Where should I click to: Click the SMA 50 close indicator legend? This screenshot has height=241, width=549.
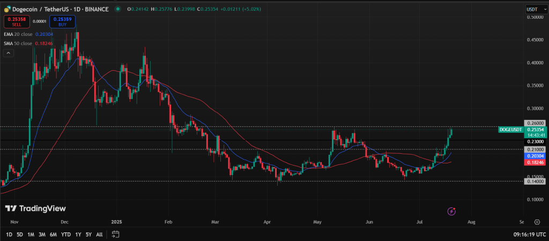click(28, 43)
